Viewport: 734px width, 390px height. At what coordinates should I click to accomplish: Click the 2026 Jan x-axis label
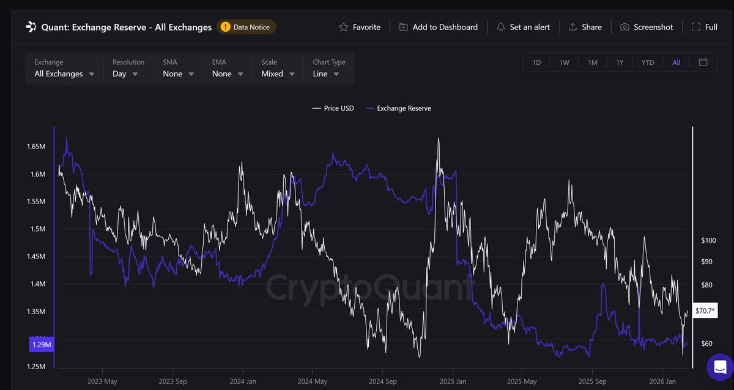tap(662, 381)
